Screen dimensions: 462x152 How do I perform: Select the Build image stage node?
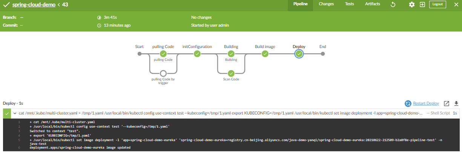coord(265,54)
